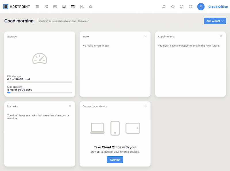This screenshot has width=230, height=171.
Task: Open the help question mark icon
Action: (182, 7)
